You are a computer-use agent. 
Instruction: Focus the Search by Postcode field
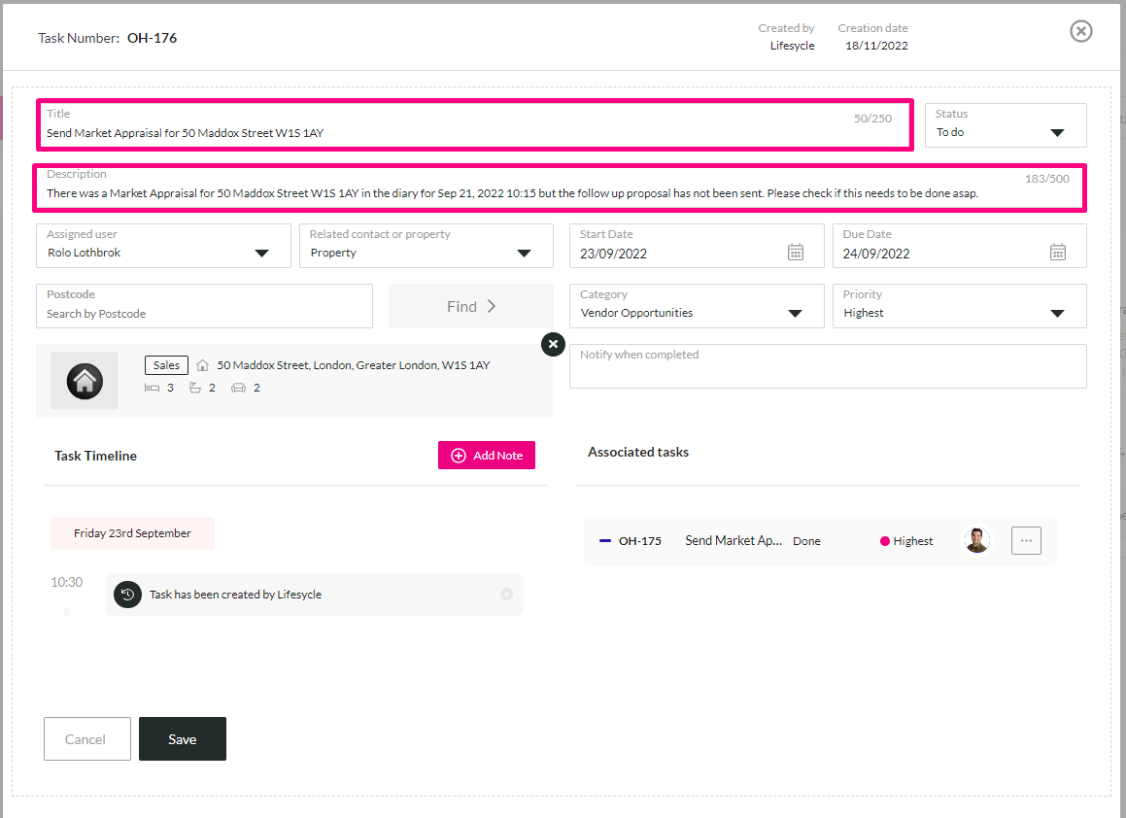(204, 306)
